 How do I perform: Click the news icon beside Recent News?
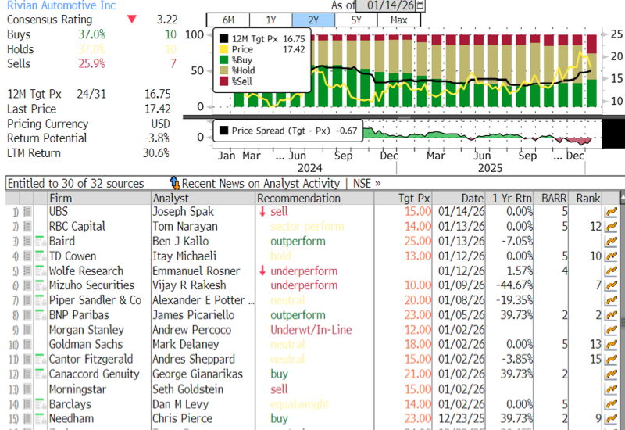coord(174,183)
